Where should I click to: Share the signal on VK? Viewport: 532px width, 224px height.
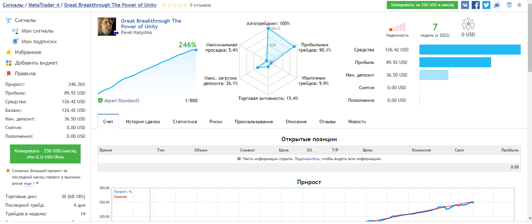point(465,5)
